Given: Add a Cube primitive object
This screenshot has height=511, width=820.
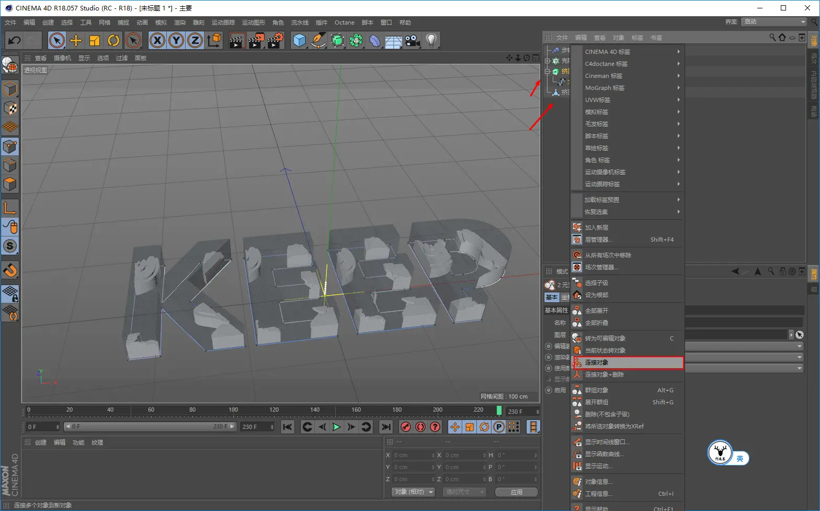Looking at the screenshot, I should [299, 40].
